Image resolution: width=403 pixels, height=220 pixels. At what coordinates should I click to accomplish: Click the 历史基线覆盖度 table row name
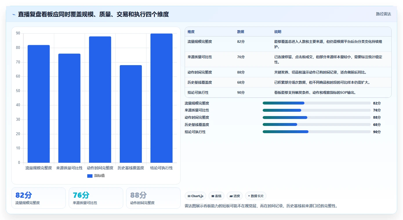(200, 82)
